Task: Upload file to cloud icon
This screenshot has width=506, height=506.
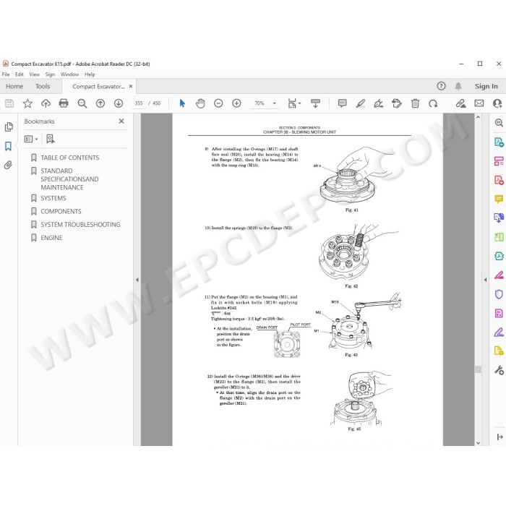Action: (46, 103)
